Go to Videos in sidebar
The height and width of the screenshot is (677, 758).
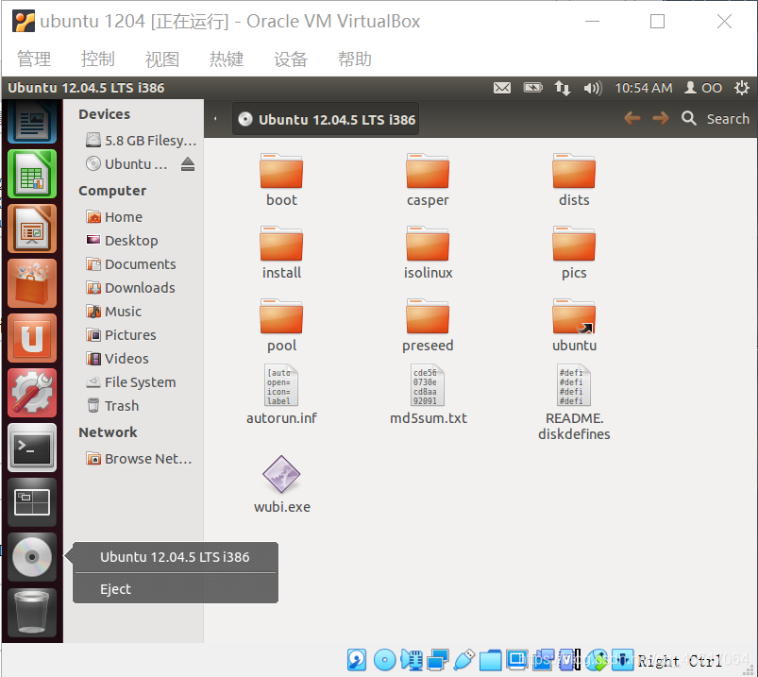117,359
